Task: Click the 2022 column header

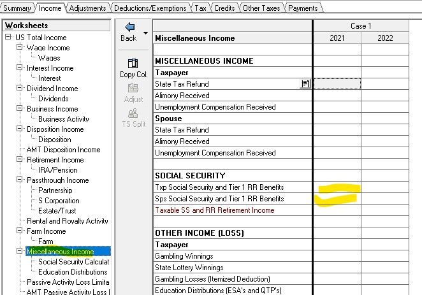Action: (x=385, y=38)
